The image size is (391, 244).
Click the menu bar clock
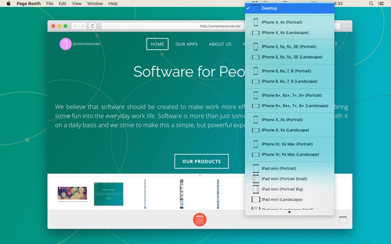338,3
